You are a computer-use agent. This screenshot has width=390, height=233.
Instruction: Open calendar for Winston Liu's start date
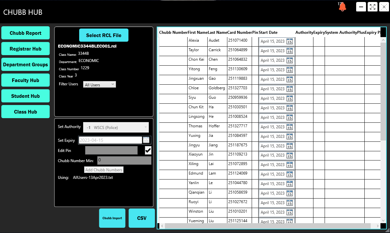(x=289, y=212)
